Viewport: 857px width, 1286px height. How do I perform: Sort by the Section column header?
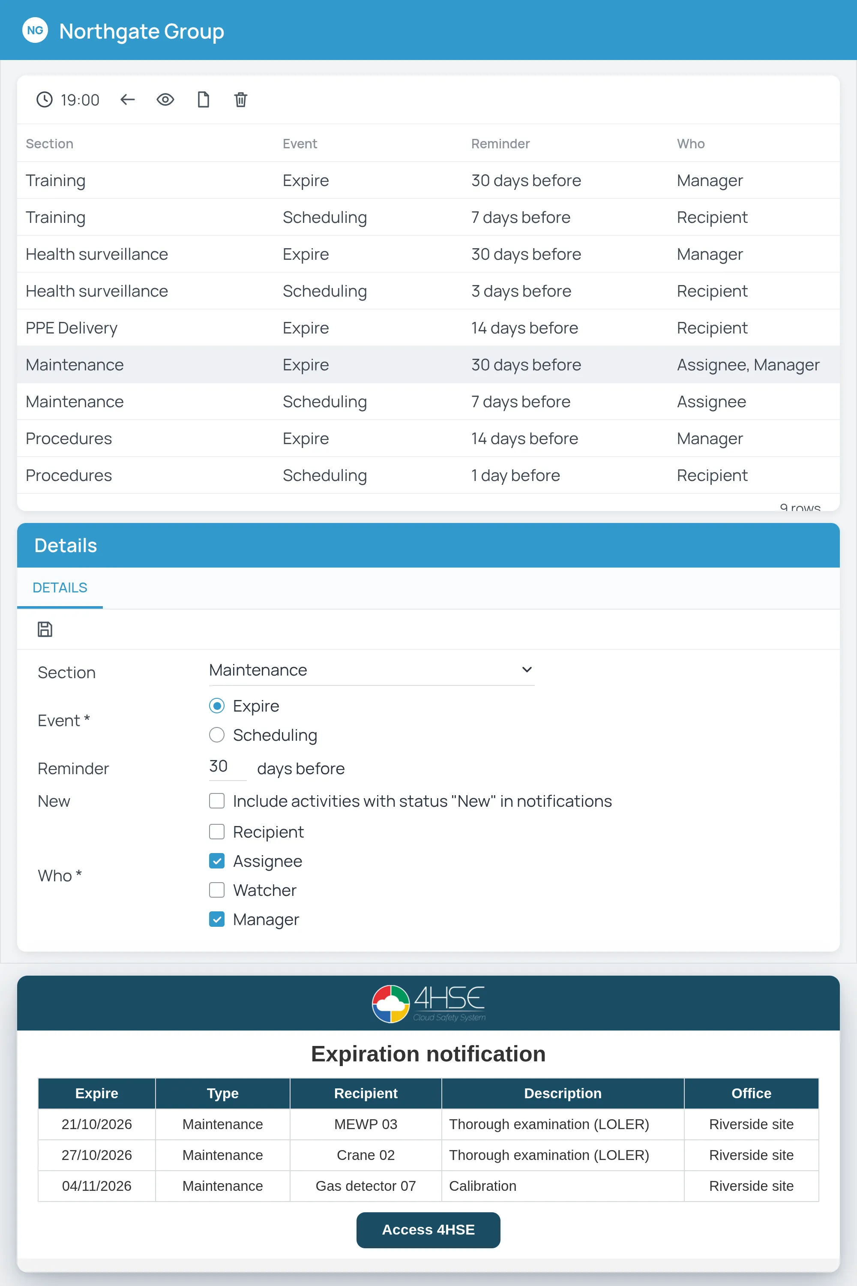click(x=50, y=144)
